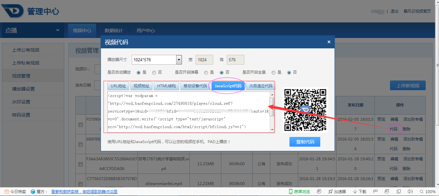The image size is (439, 196).
Task: Collapse the 点播 sidebar menu chevron
Action: click(58, 30)
